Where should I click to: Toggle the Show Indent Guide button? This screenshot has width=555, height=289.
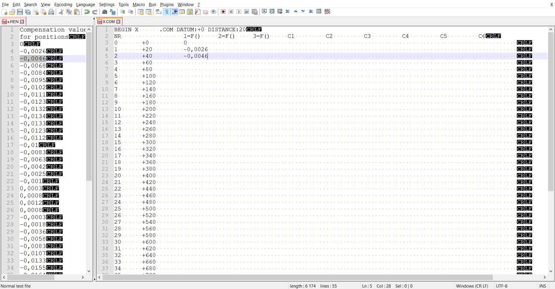175,12
